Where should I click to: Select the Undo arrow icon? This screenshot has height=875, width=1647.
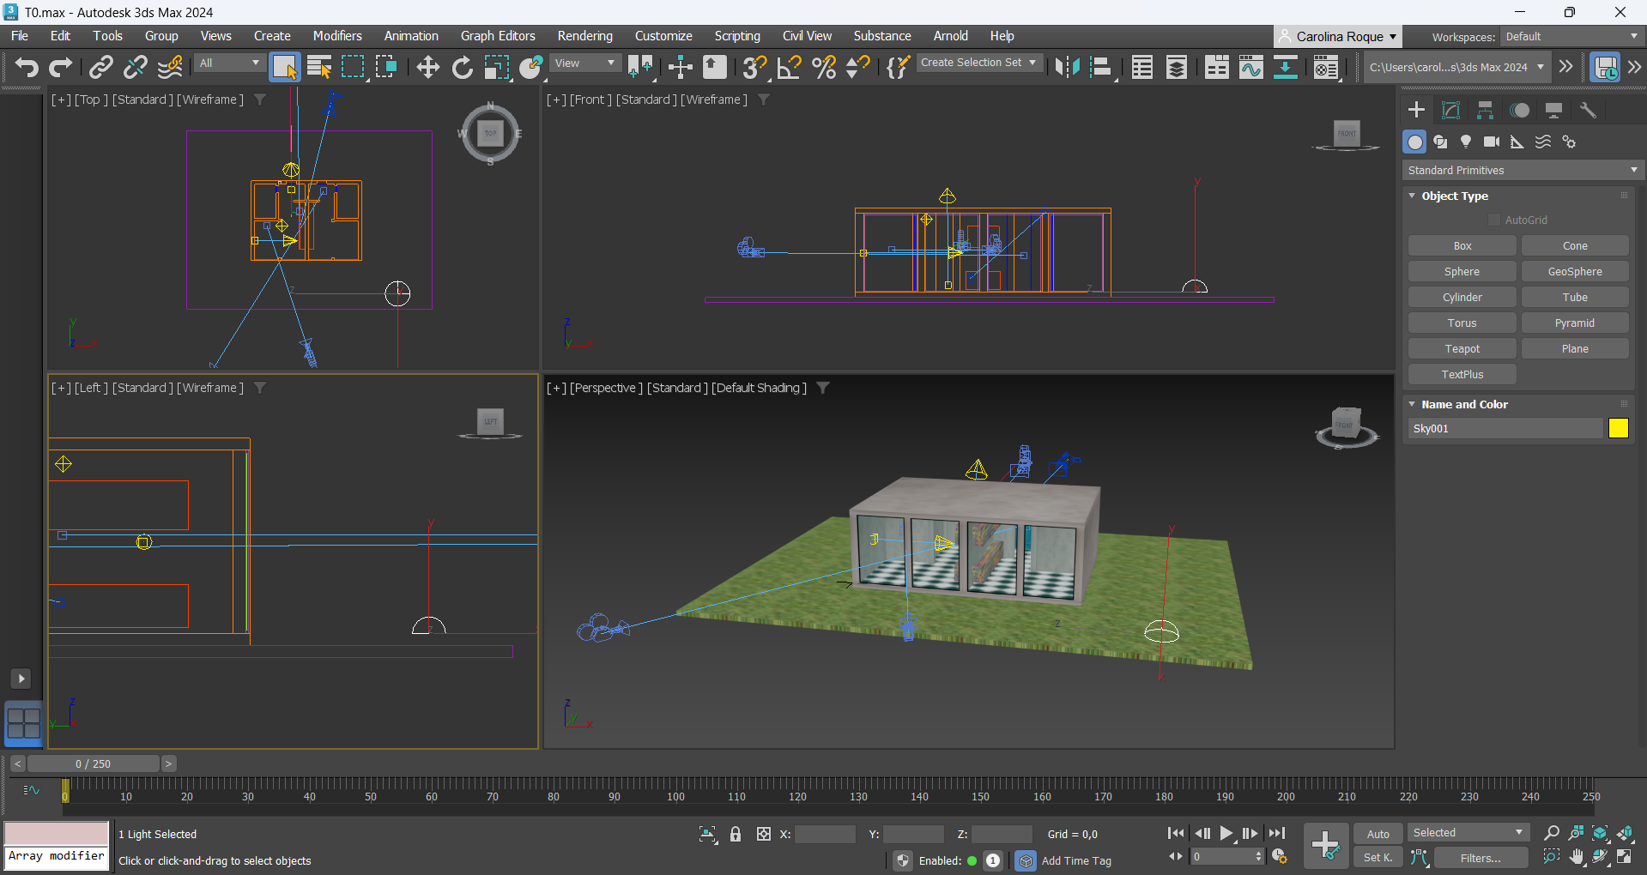pos(27,67)
